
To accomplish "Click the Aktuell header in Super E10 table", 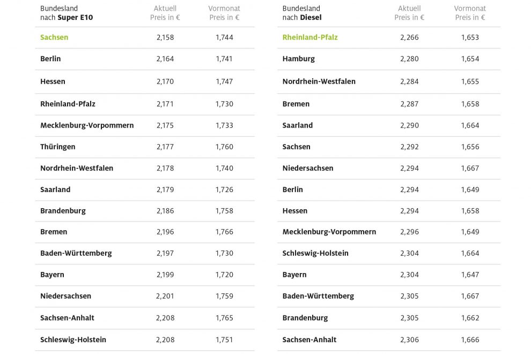I will [165, 13].
